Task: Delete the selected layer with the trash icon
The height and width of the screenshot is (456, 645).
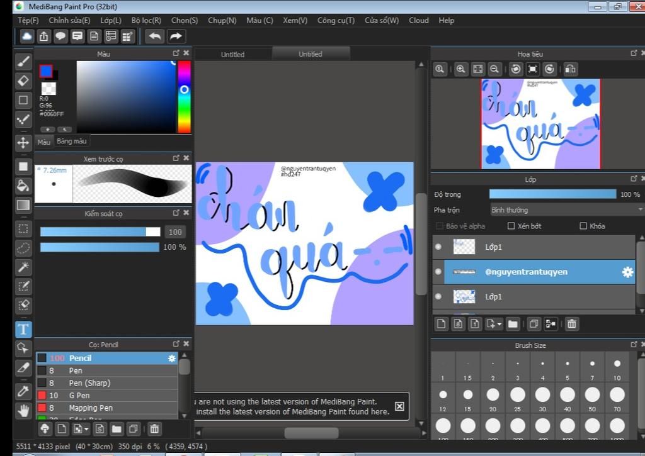Action: (571, 324)
